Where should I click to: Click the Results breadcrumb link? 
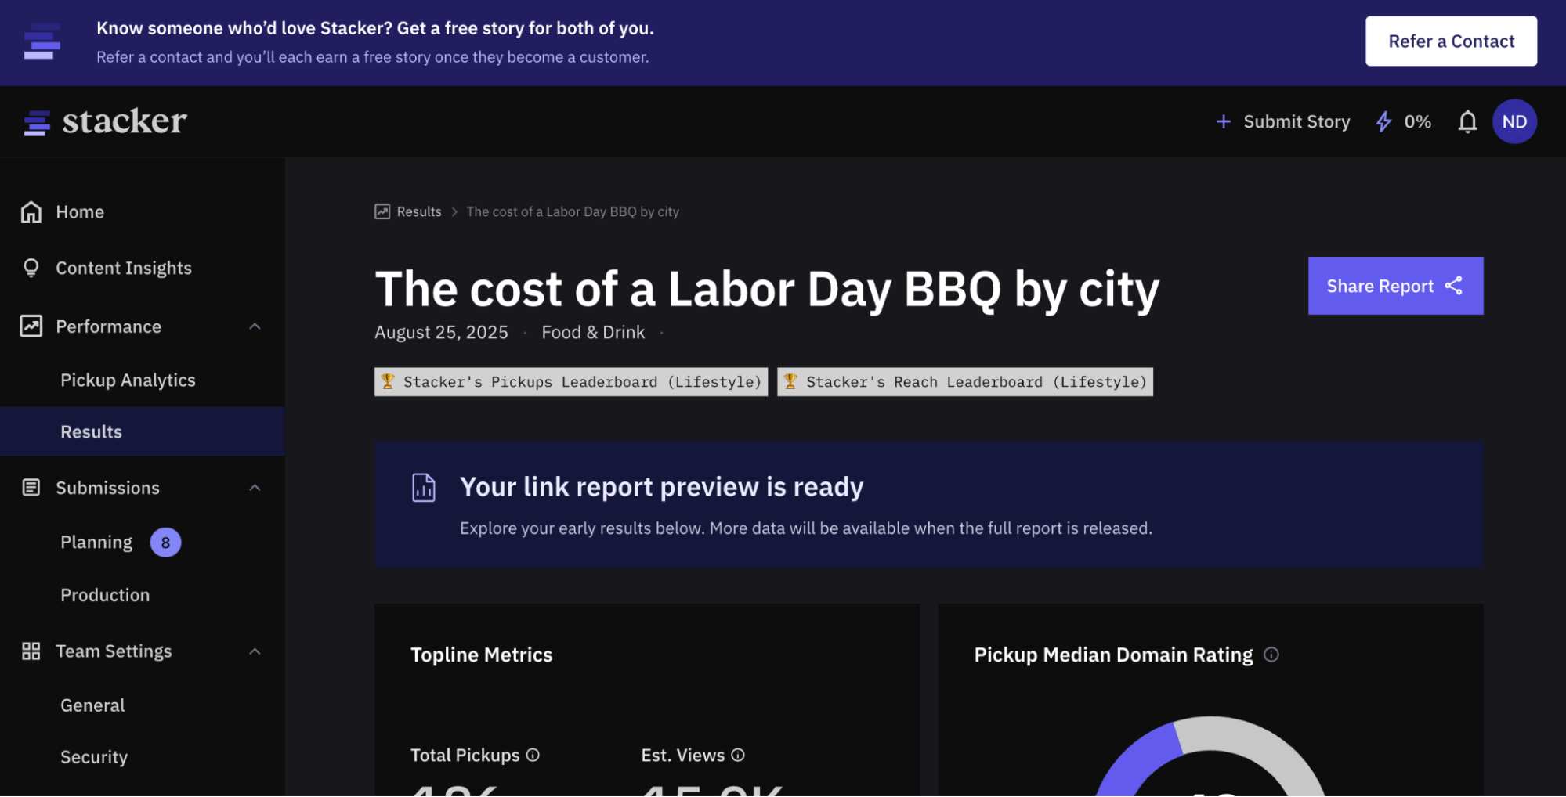click(419, 211)
